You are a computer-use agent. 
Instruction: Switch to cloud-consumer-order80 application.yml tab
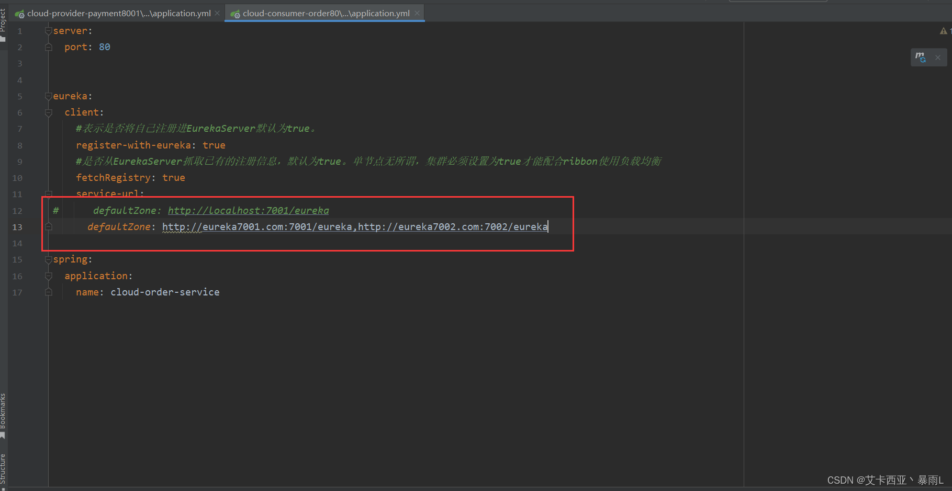[x=326, y=13]
